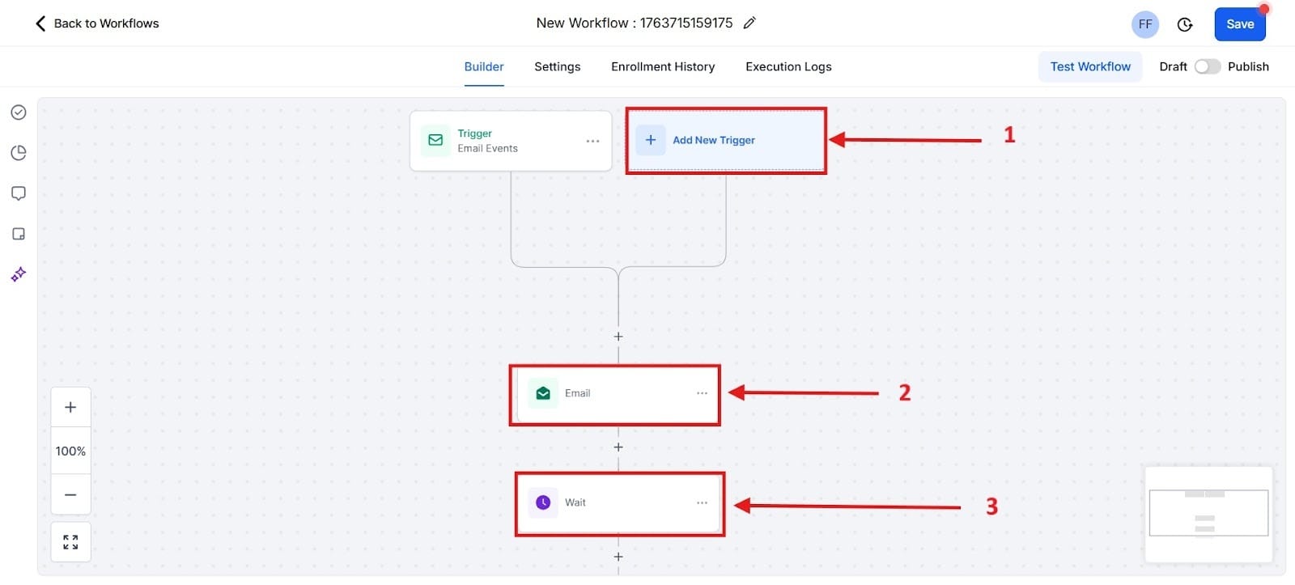The height and width of the screenshot is (585, 1295).
Task: Select the AI assistant sparkles icon in sidebar
Action: tap(18, 274)
